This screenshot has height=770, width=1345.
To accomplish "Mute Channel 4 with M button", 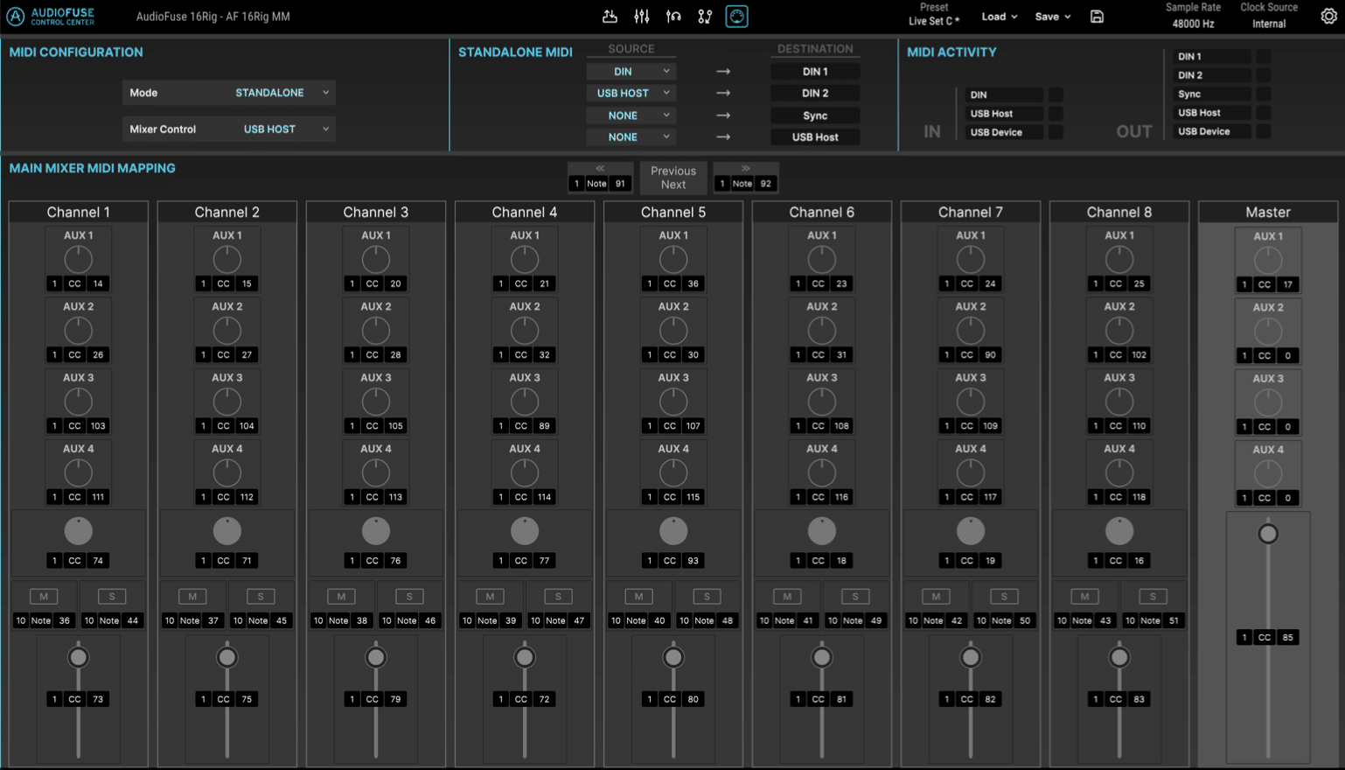I will coord(490,597).
